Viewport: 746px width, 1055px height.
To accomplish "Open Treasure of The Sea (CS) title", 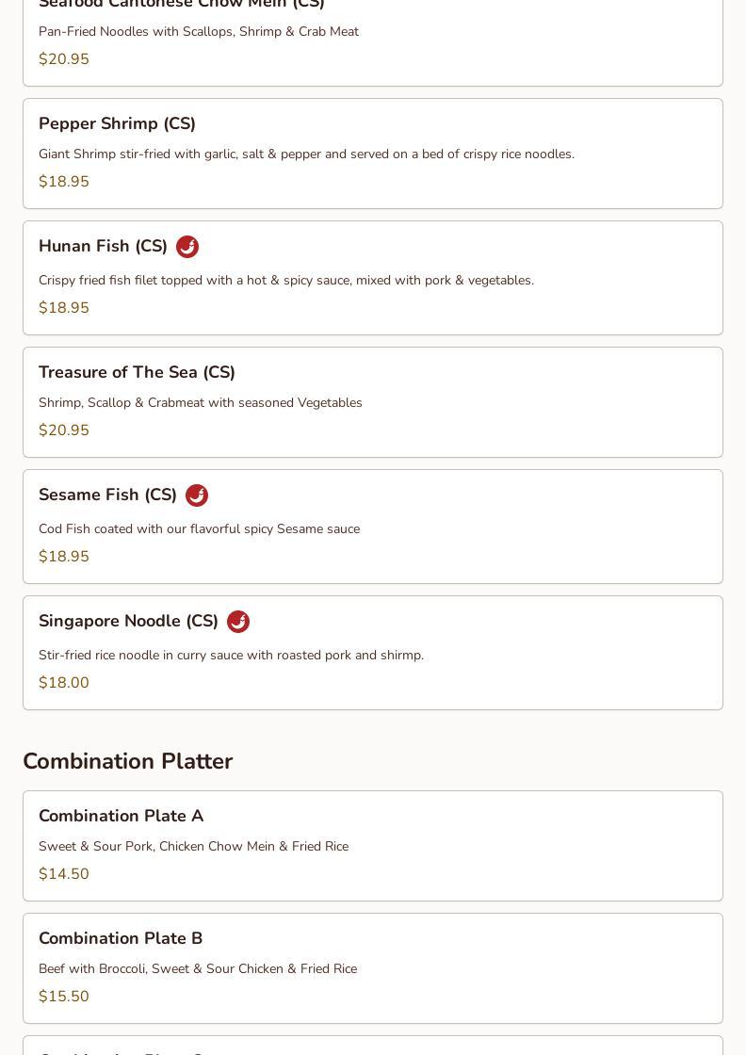I will [137, 372].
